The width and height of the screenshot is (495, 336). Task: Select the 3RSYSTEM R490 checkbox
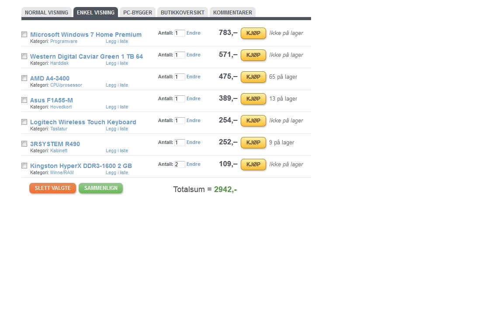click(x=24, y=143)
